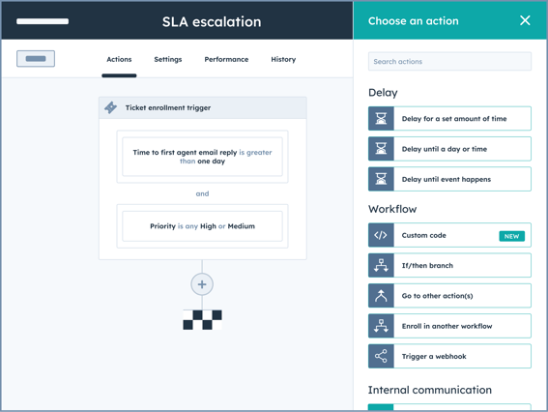The height and width of the screenshot is (412, 548).
Task: Click the checkered flag end marker
Action: (202, 320)
